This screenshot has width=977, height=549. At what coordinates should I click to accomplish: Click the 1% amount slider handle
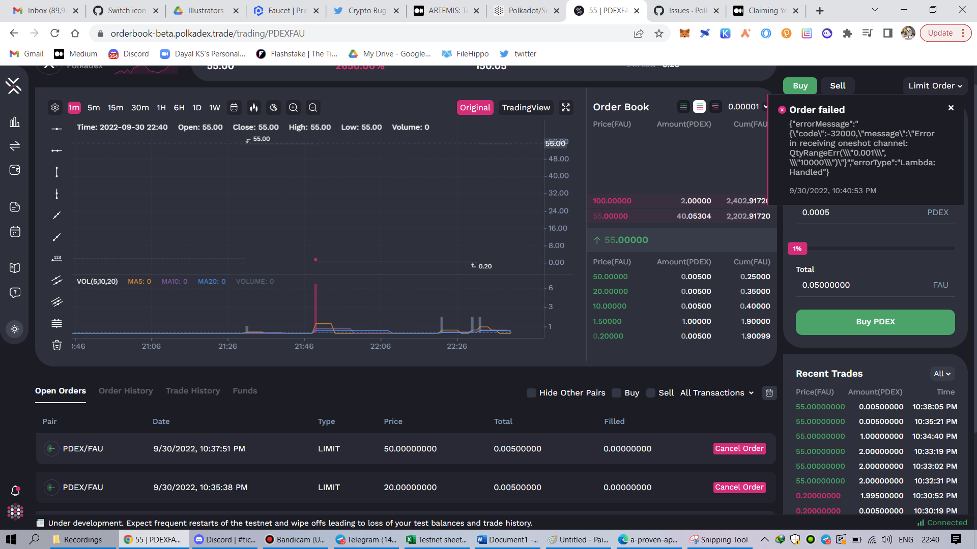tap(797, 249)
